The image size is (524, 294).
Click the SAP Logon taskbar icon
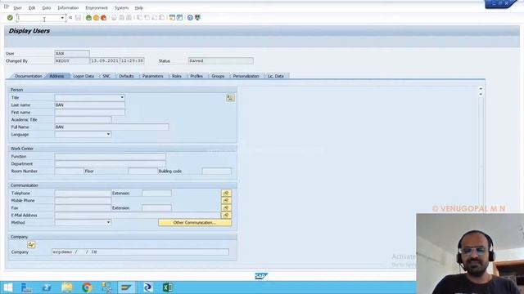126,287
